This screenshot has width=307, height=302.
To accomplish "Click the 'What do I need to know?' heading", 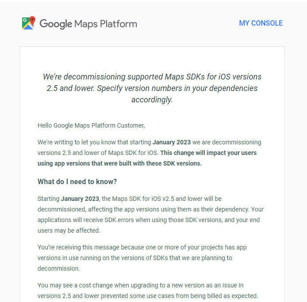I will pyautogui.click(x=77, y=181).
